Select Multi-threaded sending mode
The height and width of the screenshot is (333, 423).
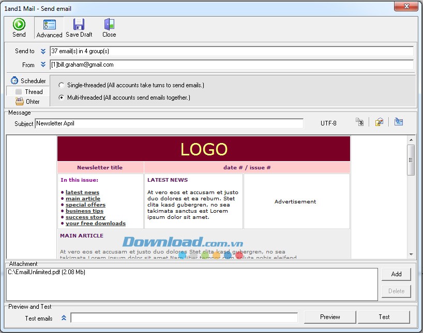[62, 98]
